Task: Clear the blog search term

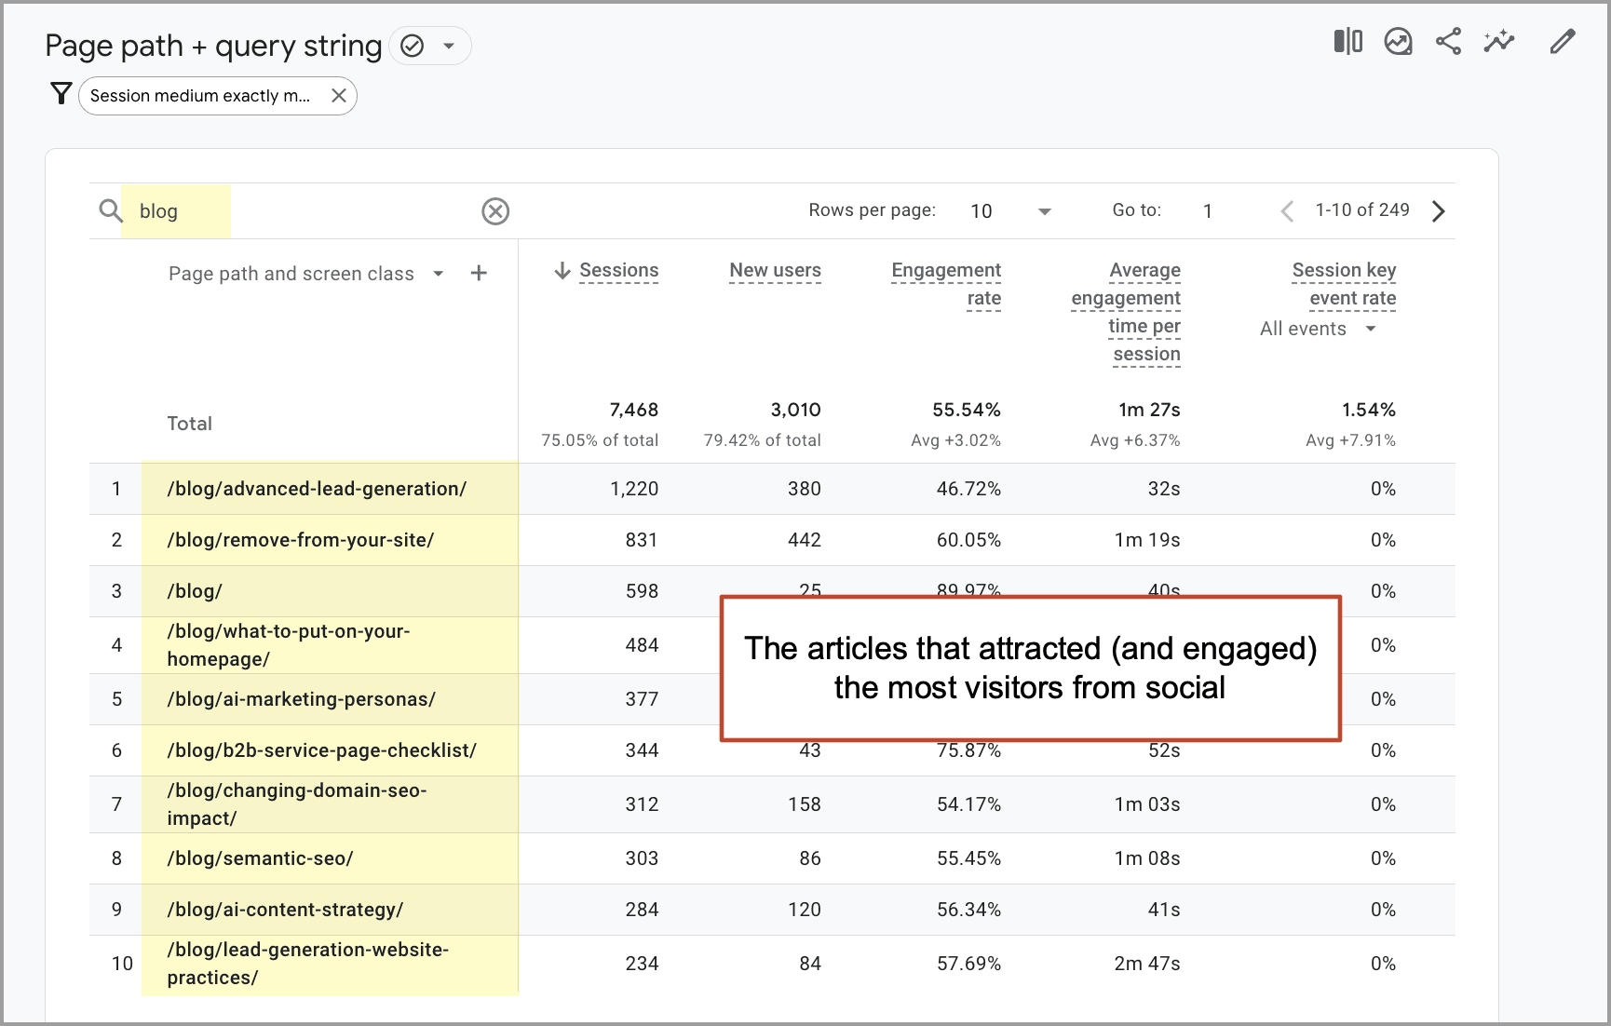Action: coord(495,211)
